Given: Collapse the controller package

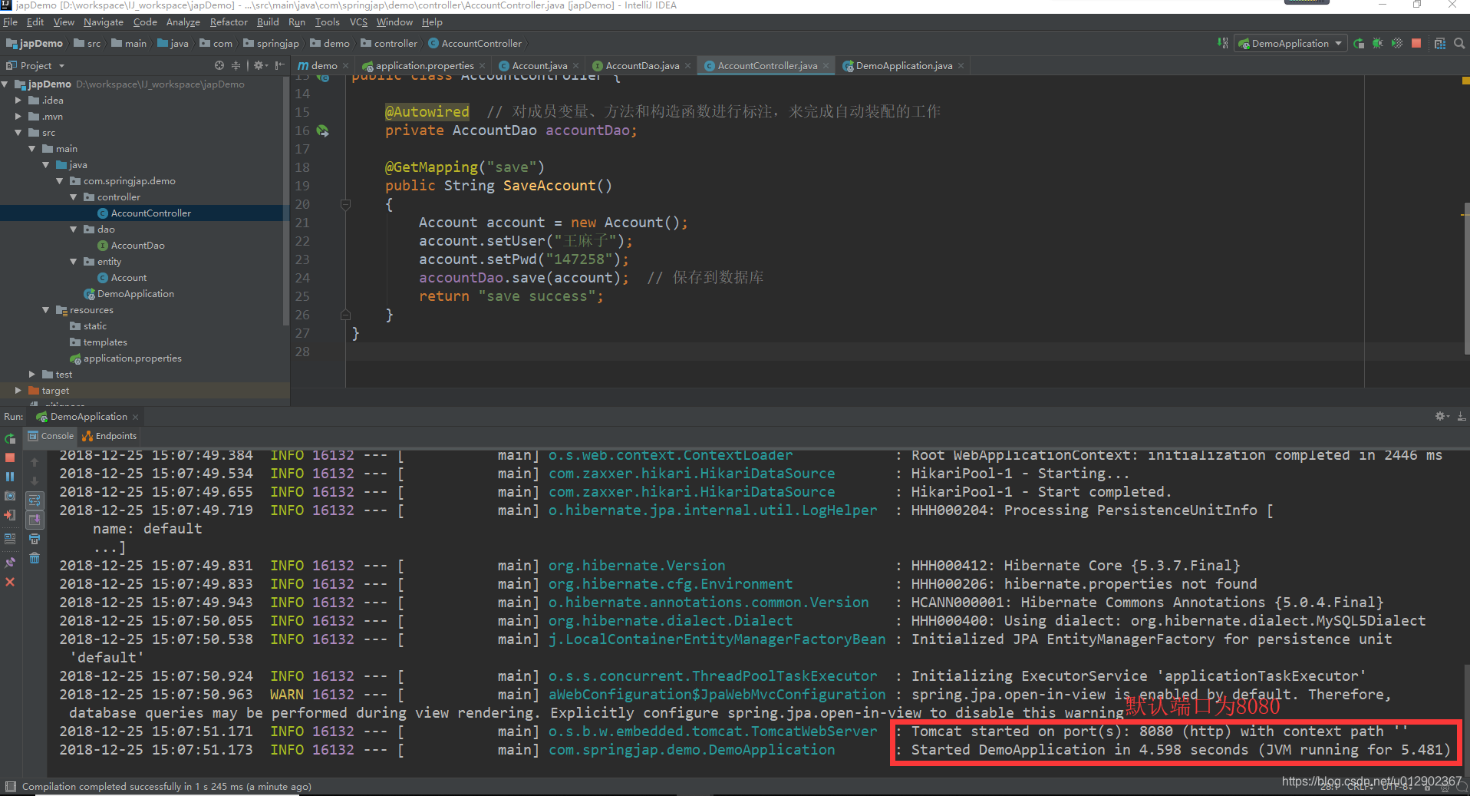Looking at the screenshot, I should coord(74,197).
